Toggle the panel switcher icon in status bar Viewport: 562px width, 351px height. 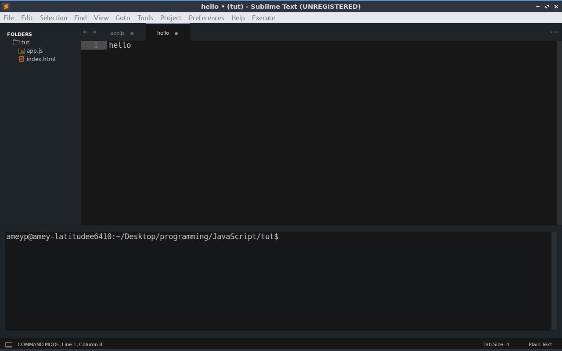[9, 344]
